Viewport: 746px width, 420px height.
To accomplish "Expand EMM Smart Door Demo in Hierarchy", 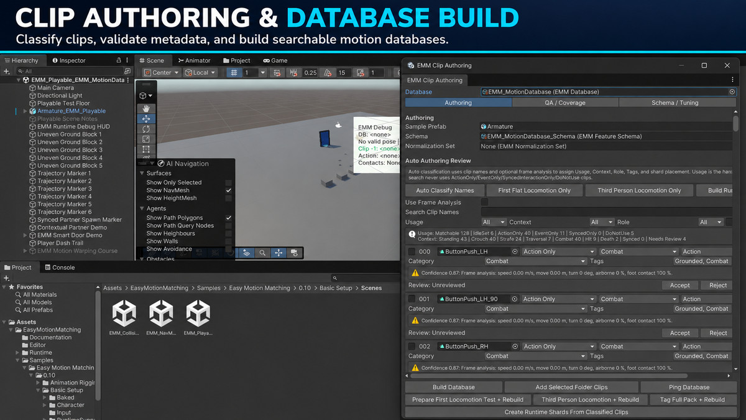I will 25,235.
